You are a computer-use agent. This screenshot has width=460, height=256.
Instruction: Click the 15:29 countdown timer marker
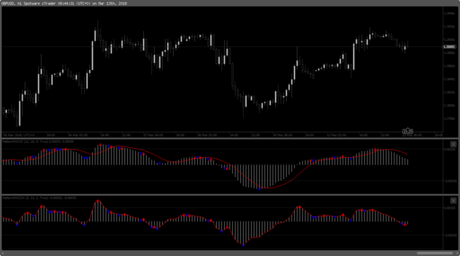tap(408, 131)
